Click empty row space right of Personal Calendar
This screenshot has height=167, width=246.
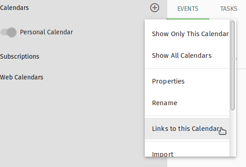108,32
